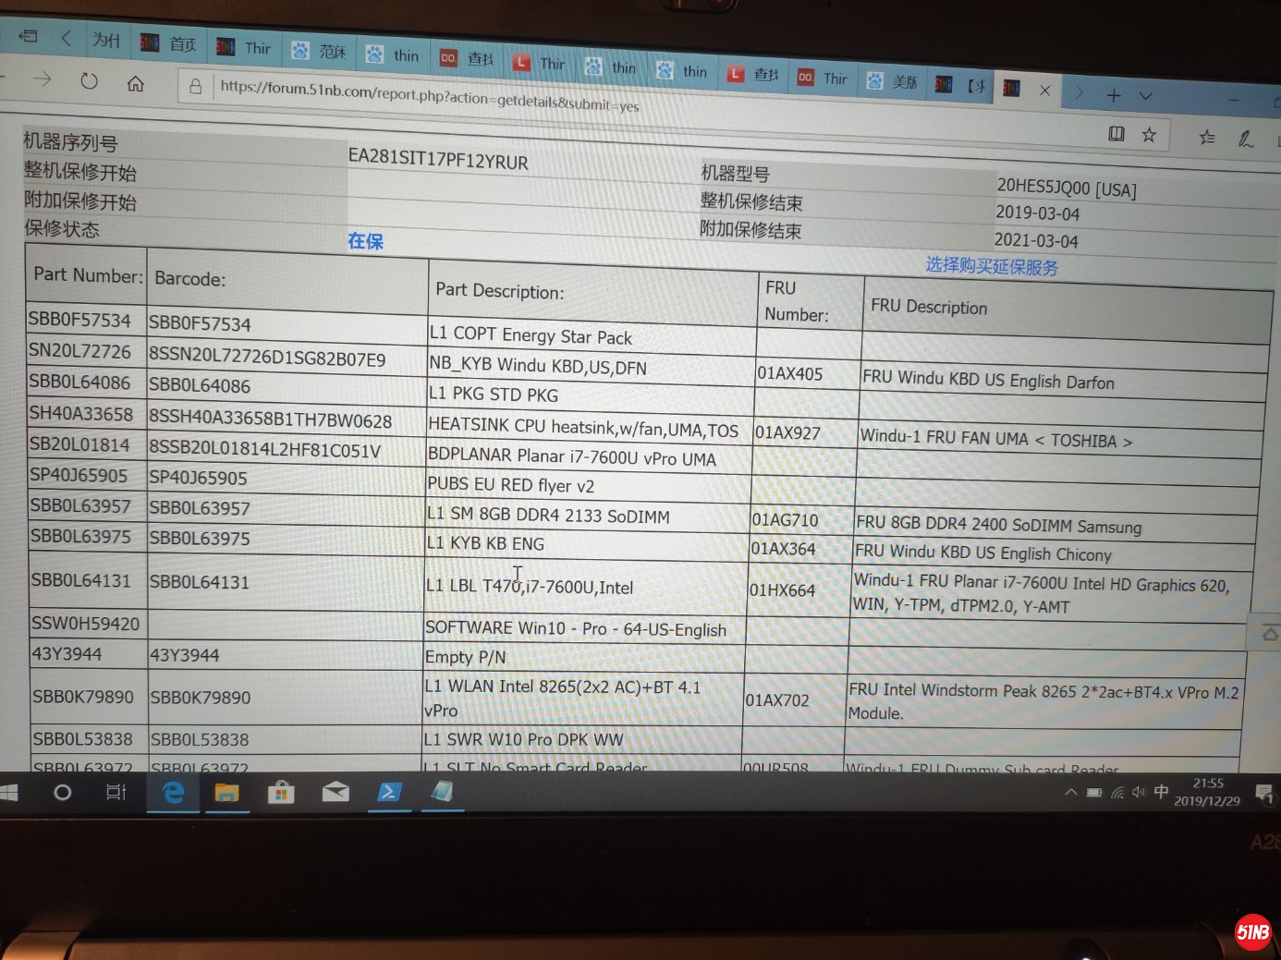Open Microsoft Store from the taskbar
The width and height of the screenshot is (1281, 960).
pos(281,792)
